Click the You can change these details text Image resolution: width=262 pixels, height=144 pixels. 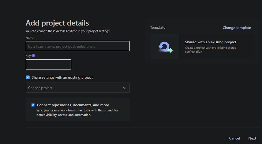pos(68,31)
